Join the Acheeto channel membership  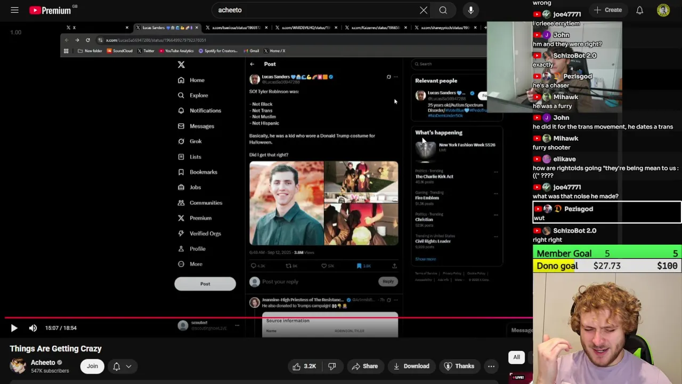tap(92, 366)
